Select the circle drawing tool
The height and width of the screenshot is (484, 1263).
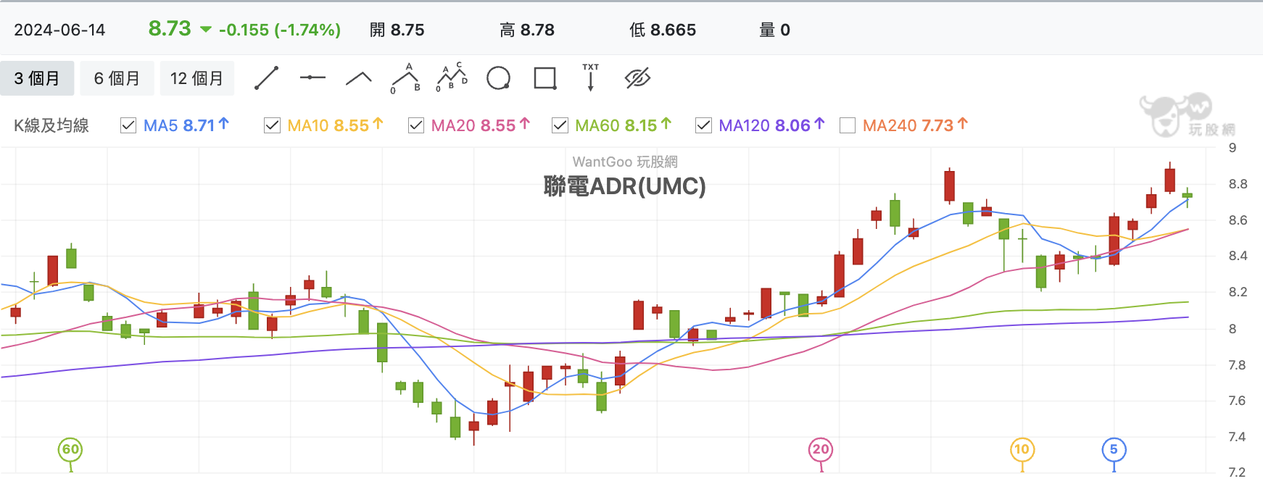point(498,78)
